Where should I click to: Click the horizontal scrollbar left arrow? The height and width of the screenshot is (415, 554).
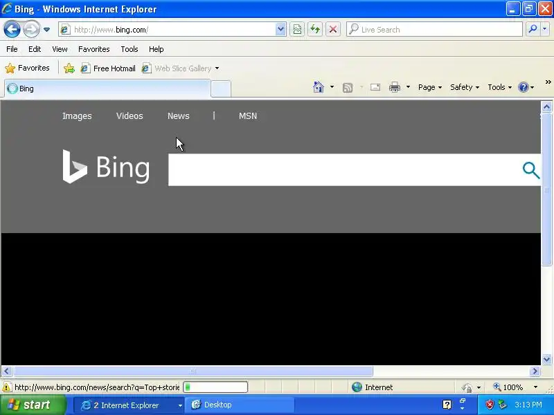click(x=7, y=371)
